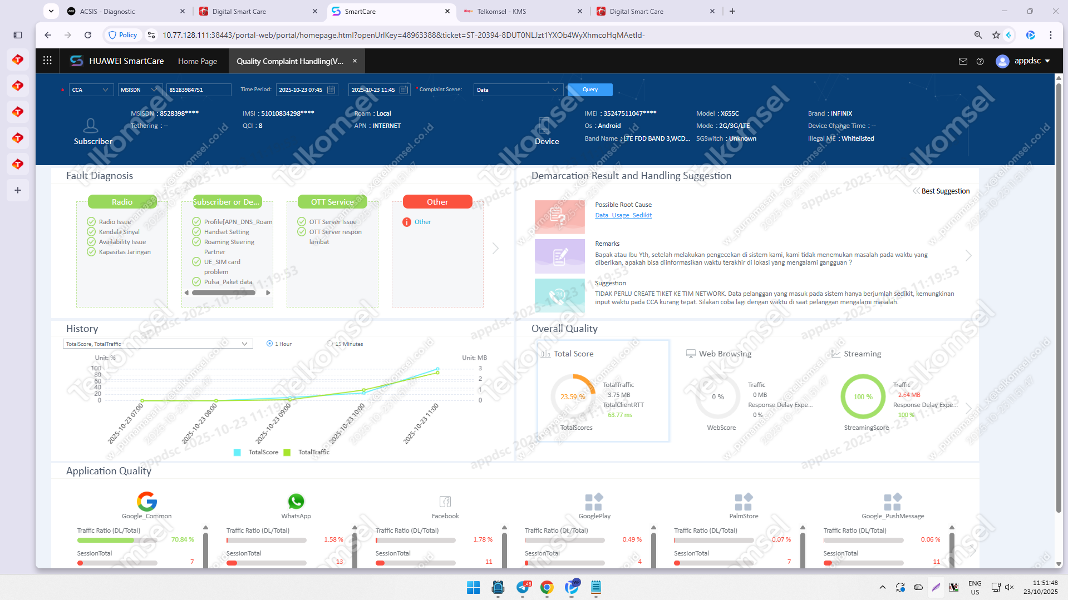This screenshot has width=1068, height=600.
Task: Open the browser tab list dropdown
Action: [51, 11]
